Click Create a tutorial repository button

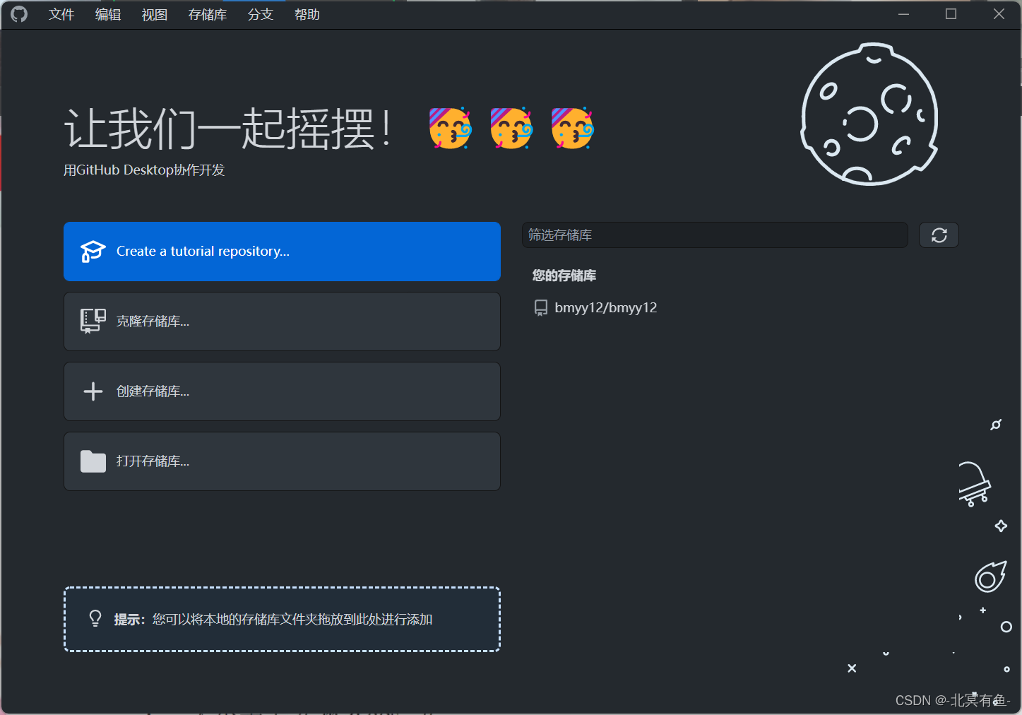point(282,252)
